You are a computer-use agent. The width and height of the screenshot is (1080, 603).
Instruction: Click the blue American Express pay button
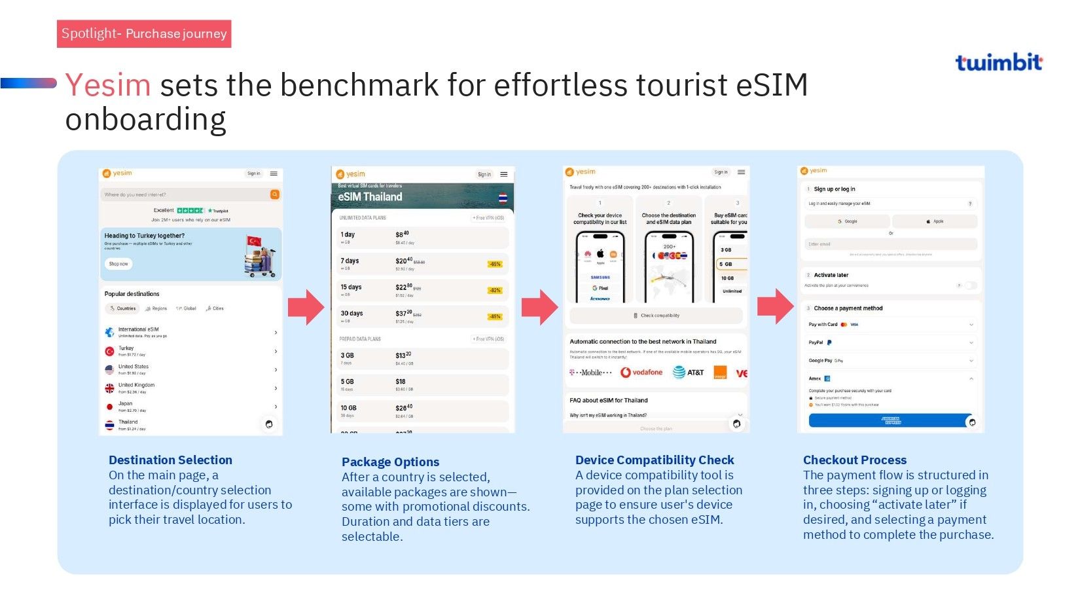890,421
